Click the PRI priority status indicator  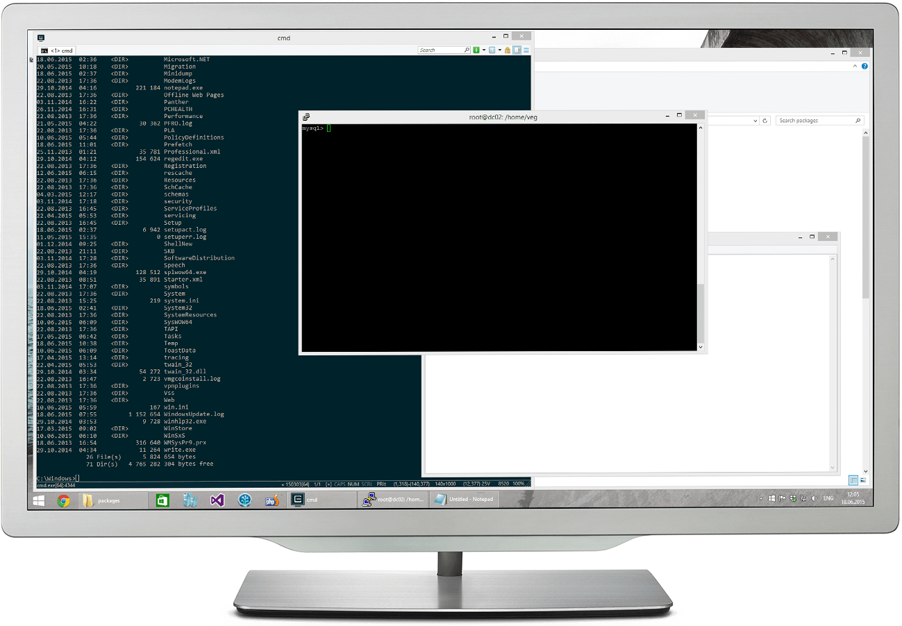click(381, 484)
